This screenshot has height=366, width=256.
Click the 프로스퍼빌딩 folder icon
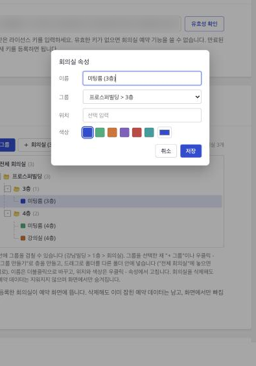6,177
